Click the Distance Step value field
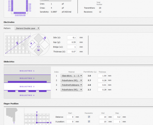 pos(117,117)
